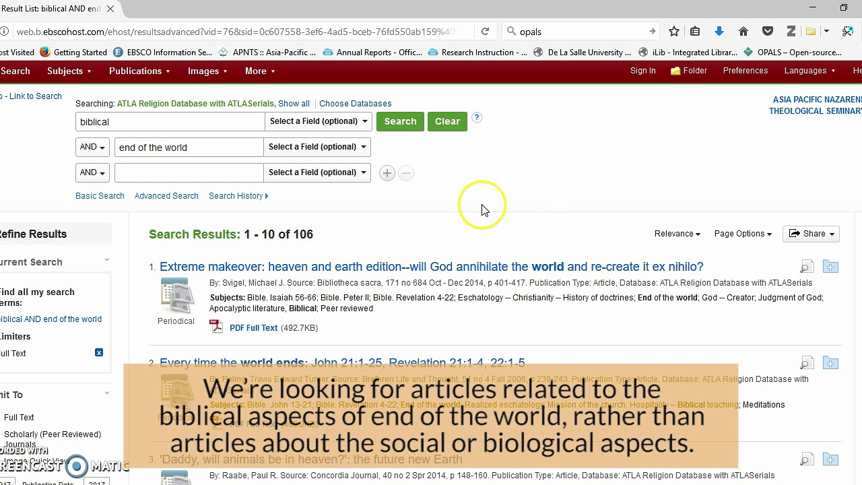The height and width of the screenshot is (485, 862).
Task: Open Subjects menu
Action: pyautogui.click(x=69, y=71)
